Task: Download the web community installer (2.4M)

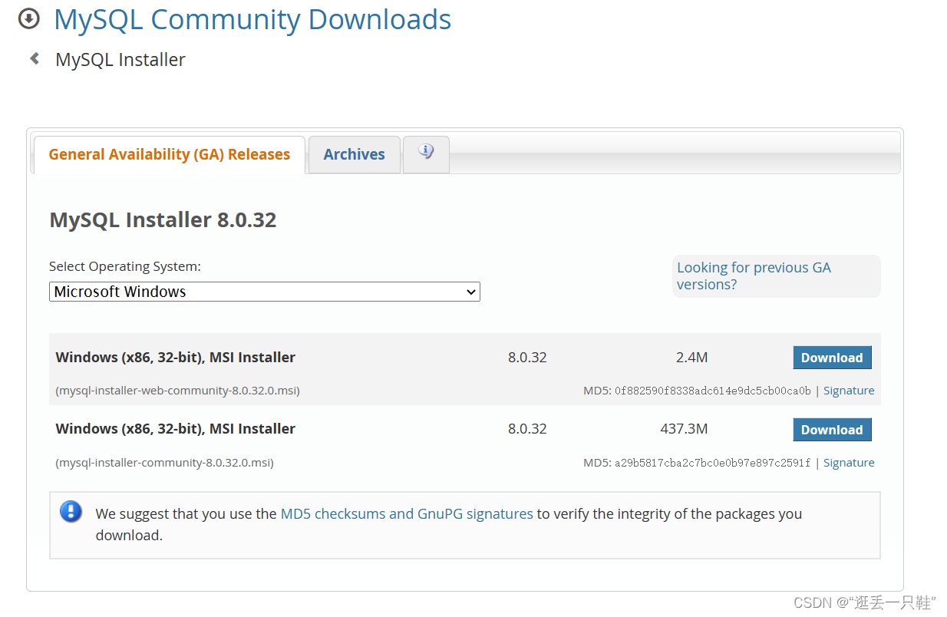Action: coord(832,357)
